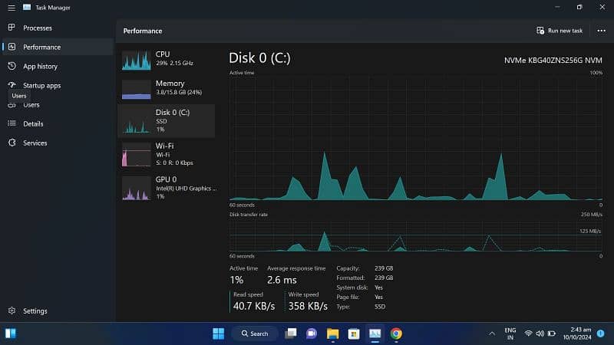This screenshot has height=345, width=614.
Task: Switch to the Performance tab
Action: click(41, 47)
